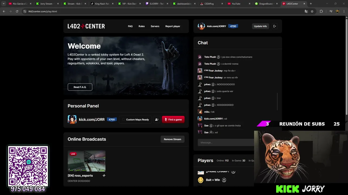Open the FAQ nav item
The image size is (348, 195).
click(130, 26)
